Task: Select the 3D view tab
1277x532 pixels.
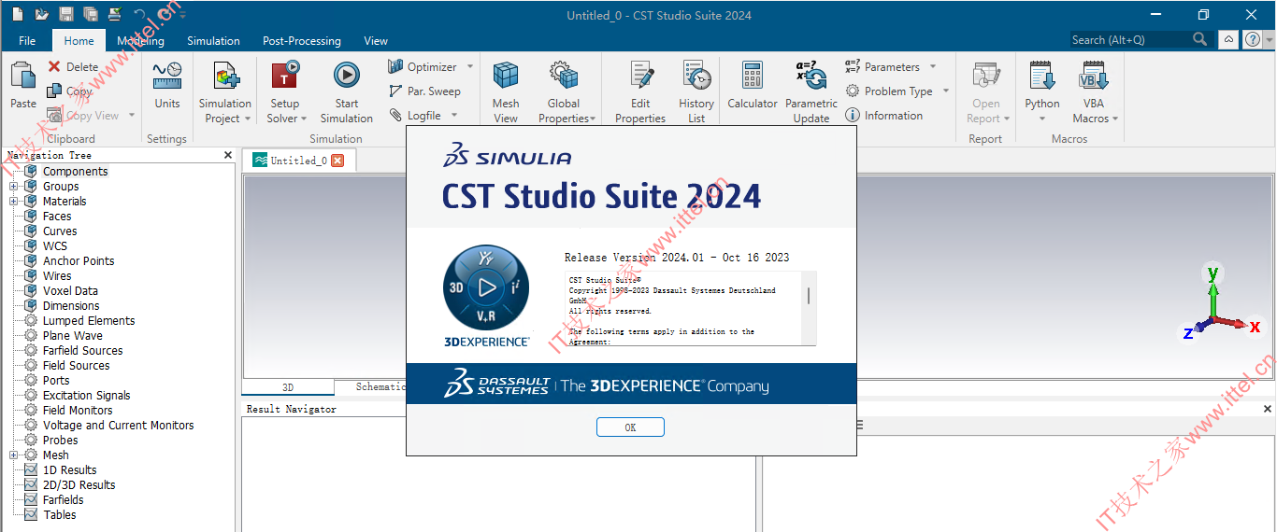Action: click(288, 387)
